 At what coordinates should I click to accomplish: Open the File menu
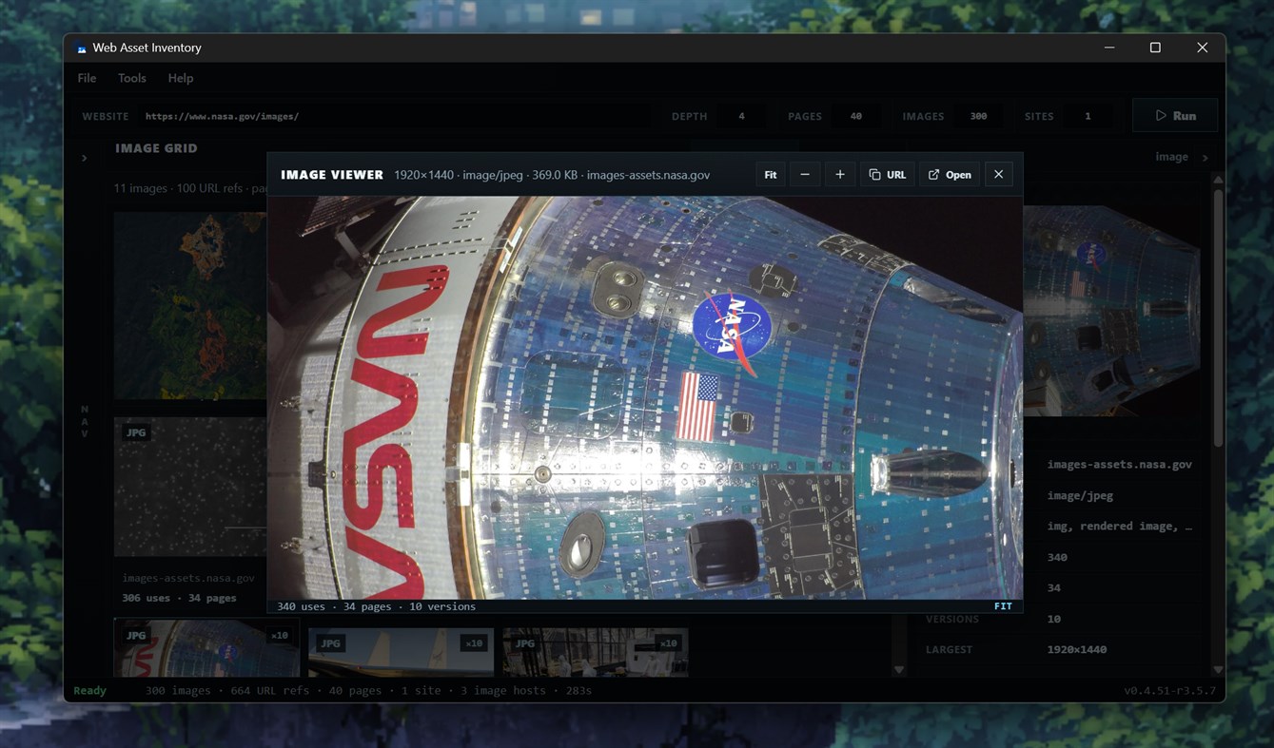[87, 78]
